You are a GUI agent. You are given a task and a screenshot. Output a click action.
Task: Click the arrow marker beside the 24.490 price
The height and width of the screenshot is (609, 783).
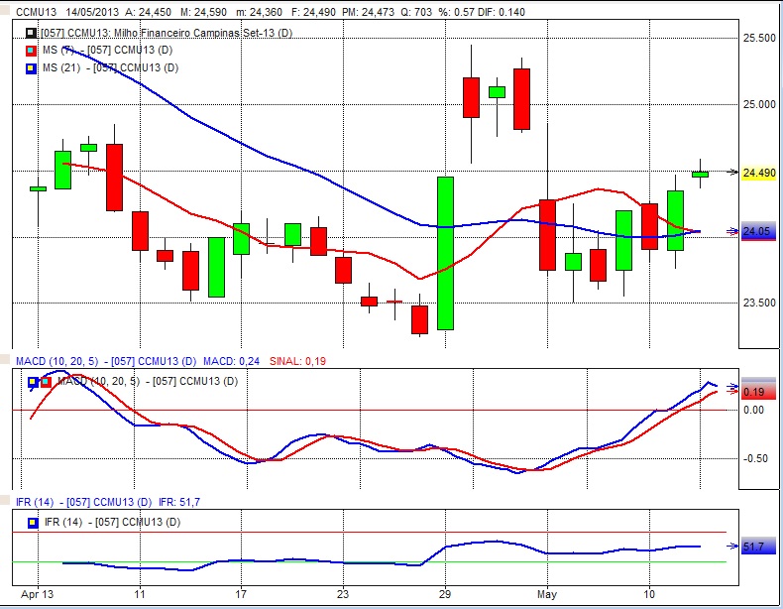click(x=731, y=173)
